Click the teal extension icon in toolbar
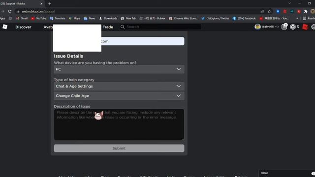The image size is (315, 177). click(x=292, y=11)
